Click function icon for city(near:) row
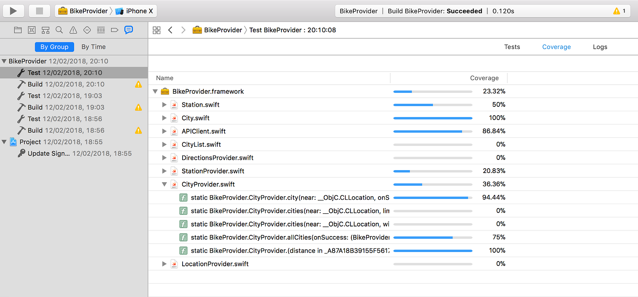The image size is (638, 297). coord(183,197)
